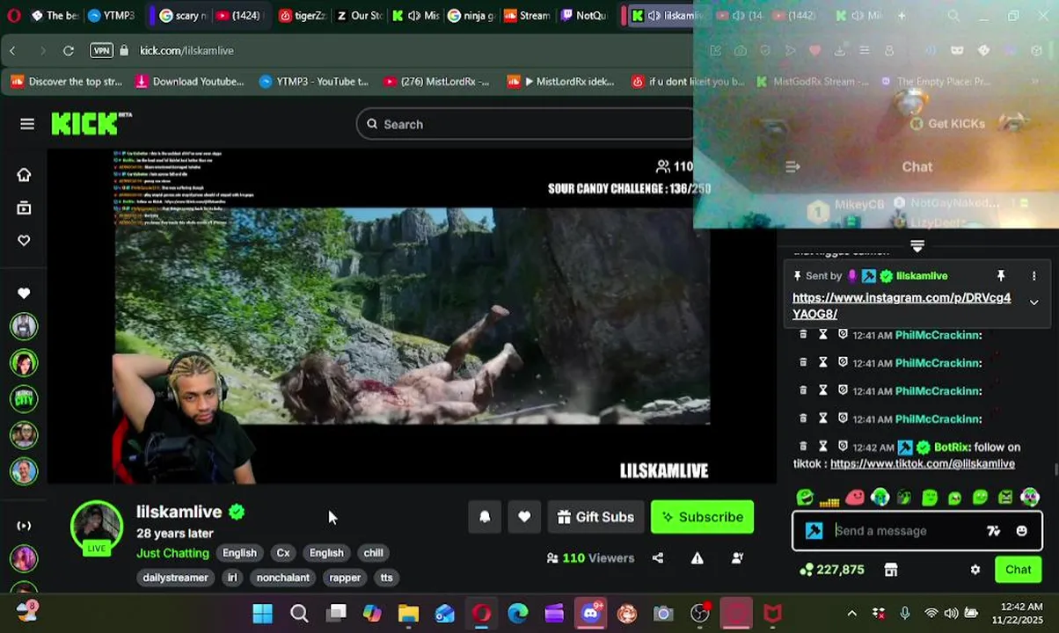Switch to tigerZz browser tab
Viewport: 1059px width, 633px height.
click(303, 16)
